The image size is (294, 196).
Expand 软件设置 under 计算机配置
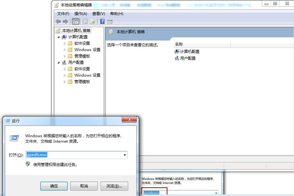(x=65, y=43)
